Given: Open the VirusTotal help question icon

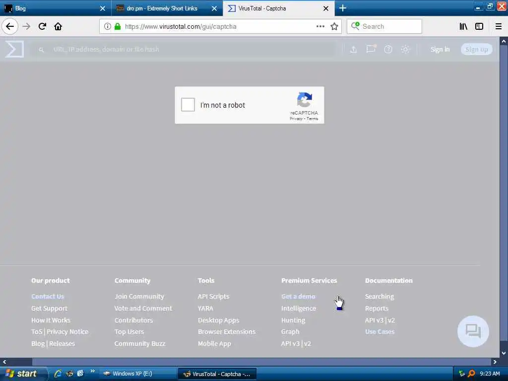Looking at the screenshot, I should click(388, 49).
